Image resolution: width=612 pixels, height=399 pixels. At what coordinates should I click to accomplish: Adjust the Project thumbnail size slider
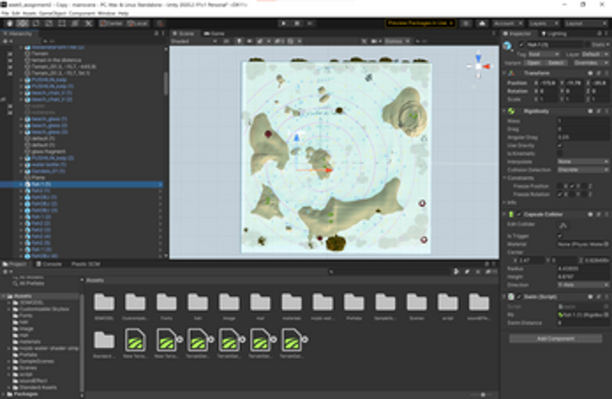[x=482, y=394]
